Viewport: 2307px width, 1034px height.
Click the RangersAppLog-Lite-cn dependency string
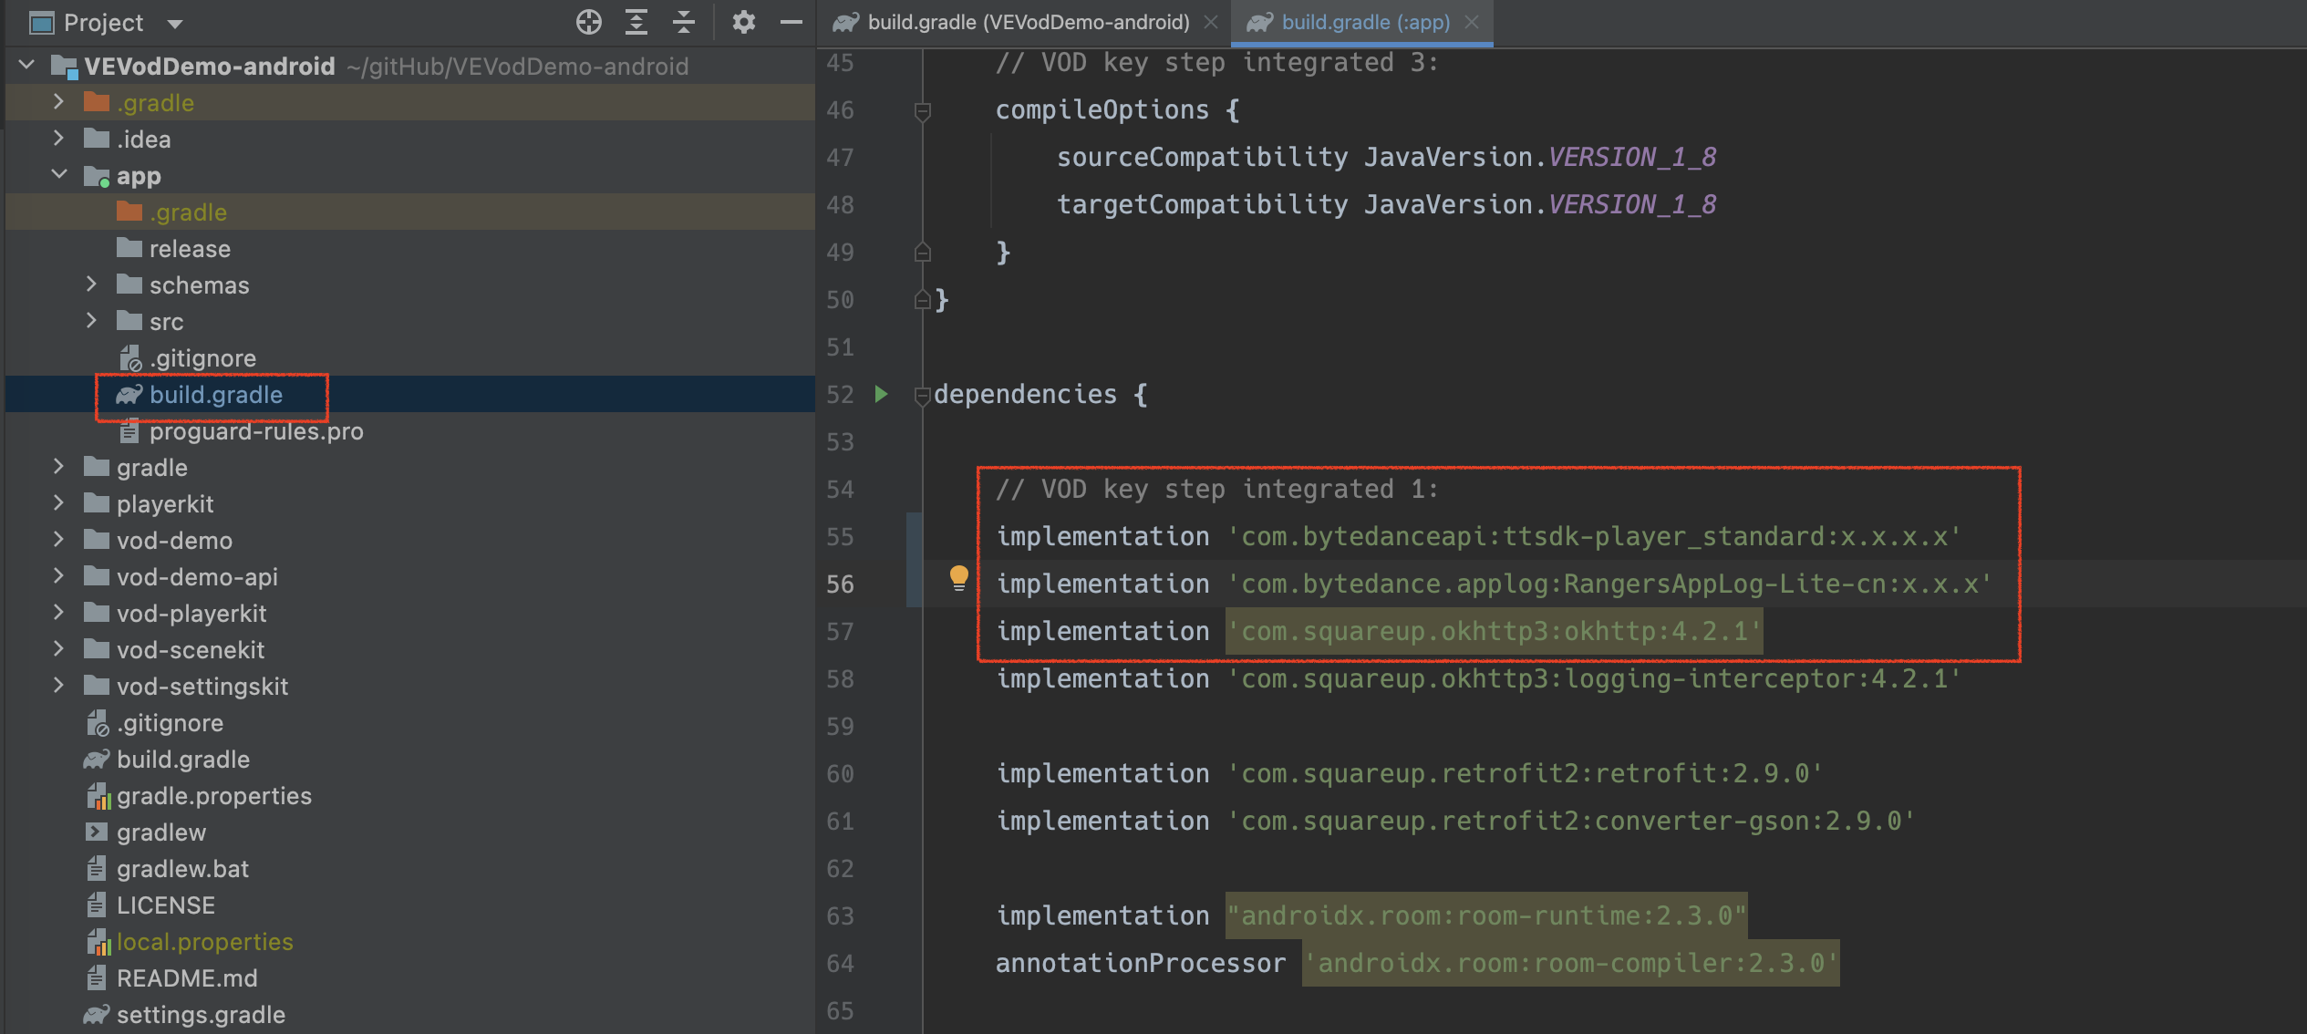[1609, 584]
